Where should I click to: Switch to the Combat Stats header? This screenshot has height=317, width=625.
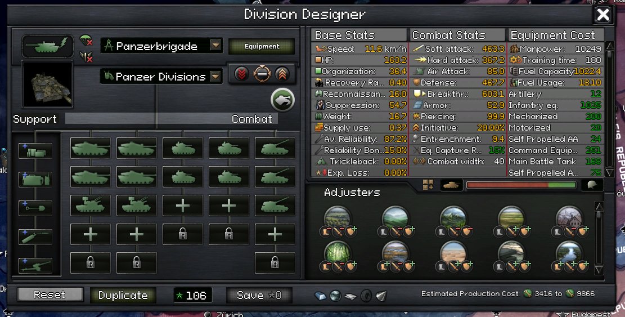(457, 35)
